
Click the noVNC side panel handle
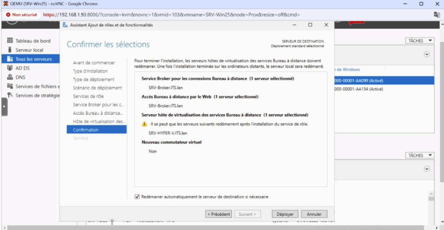[x=4, y=107]
